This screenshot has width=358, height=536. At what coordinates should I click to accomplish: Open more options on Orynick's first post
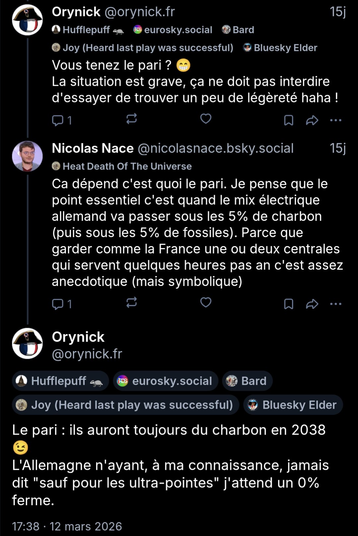pyautogui.click(x=336, y=120)
